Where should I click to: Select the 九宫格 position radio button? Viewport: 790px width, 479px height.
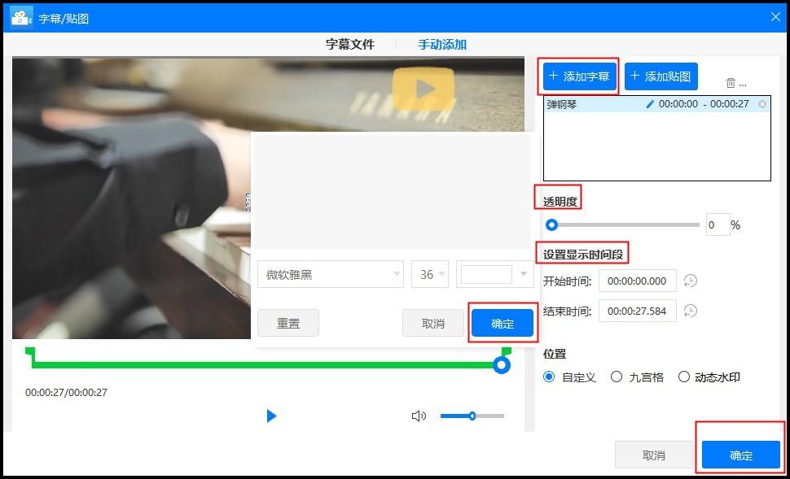(617, 377)
